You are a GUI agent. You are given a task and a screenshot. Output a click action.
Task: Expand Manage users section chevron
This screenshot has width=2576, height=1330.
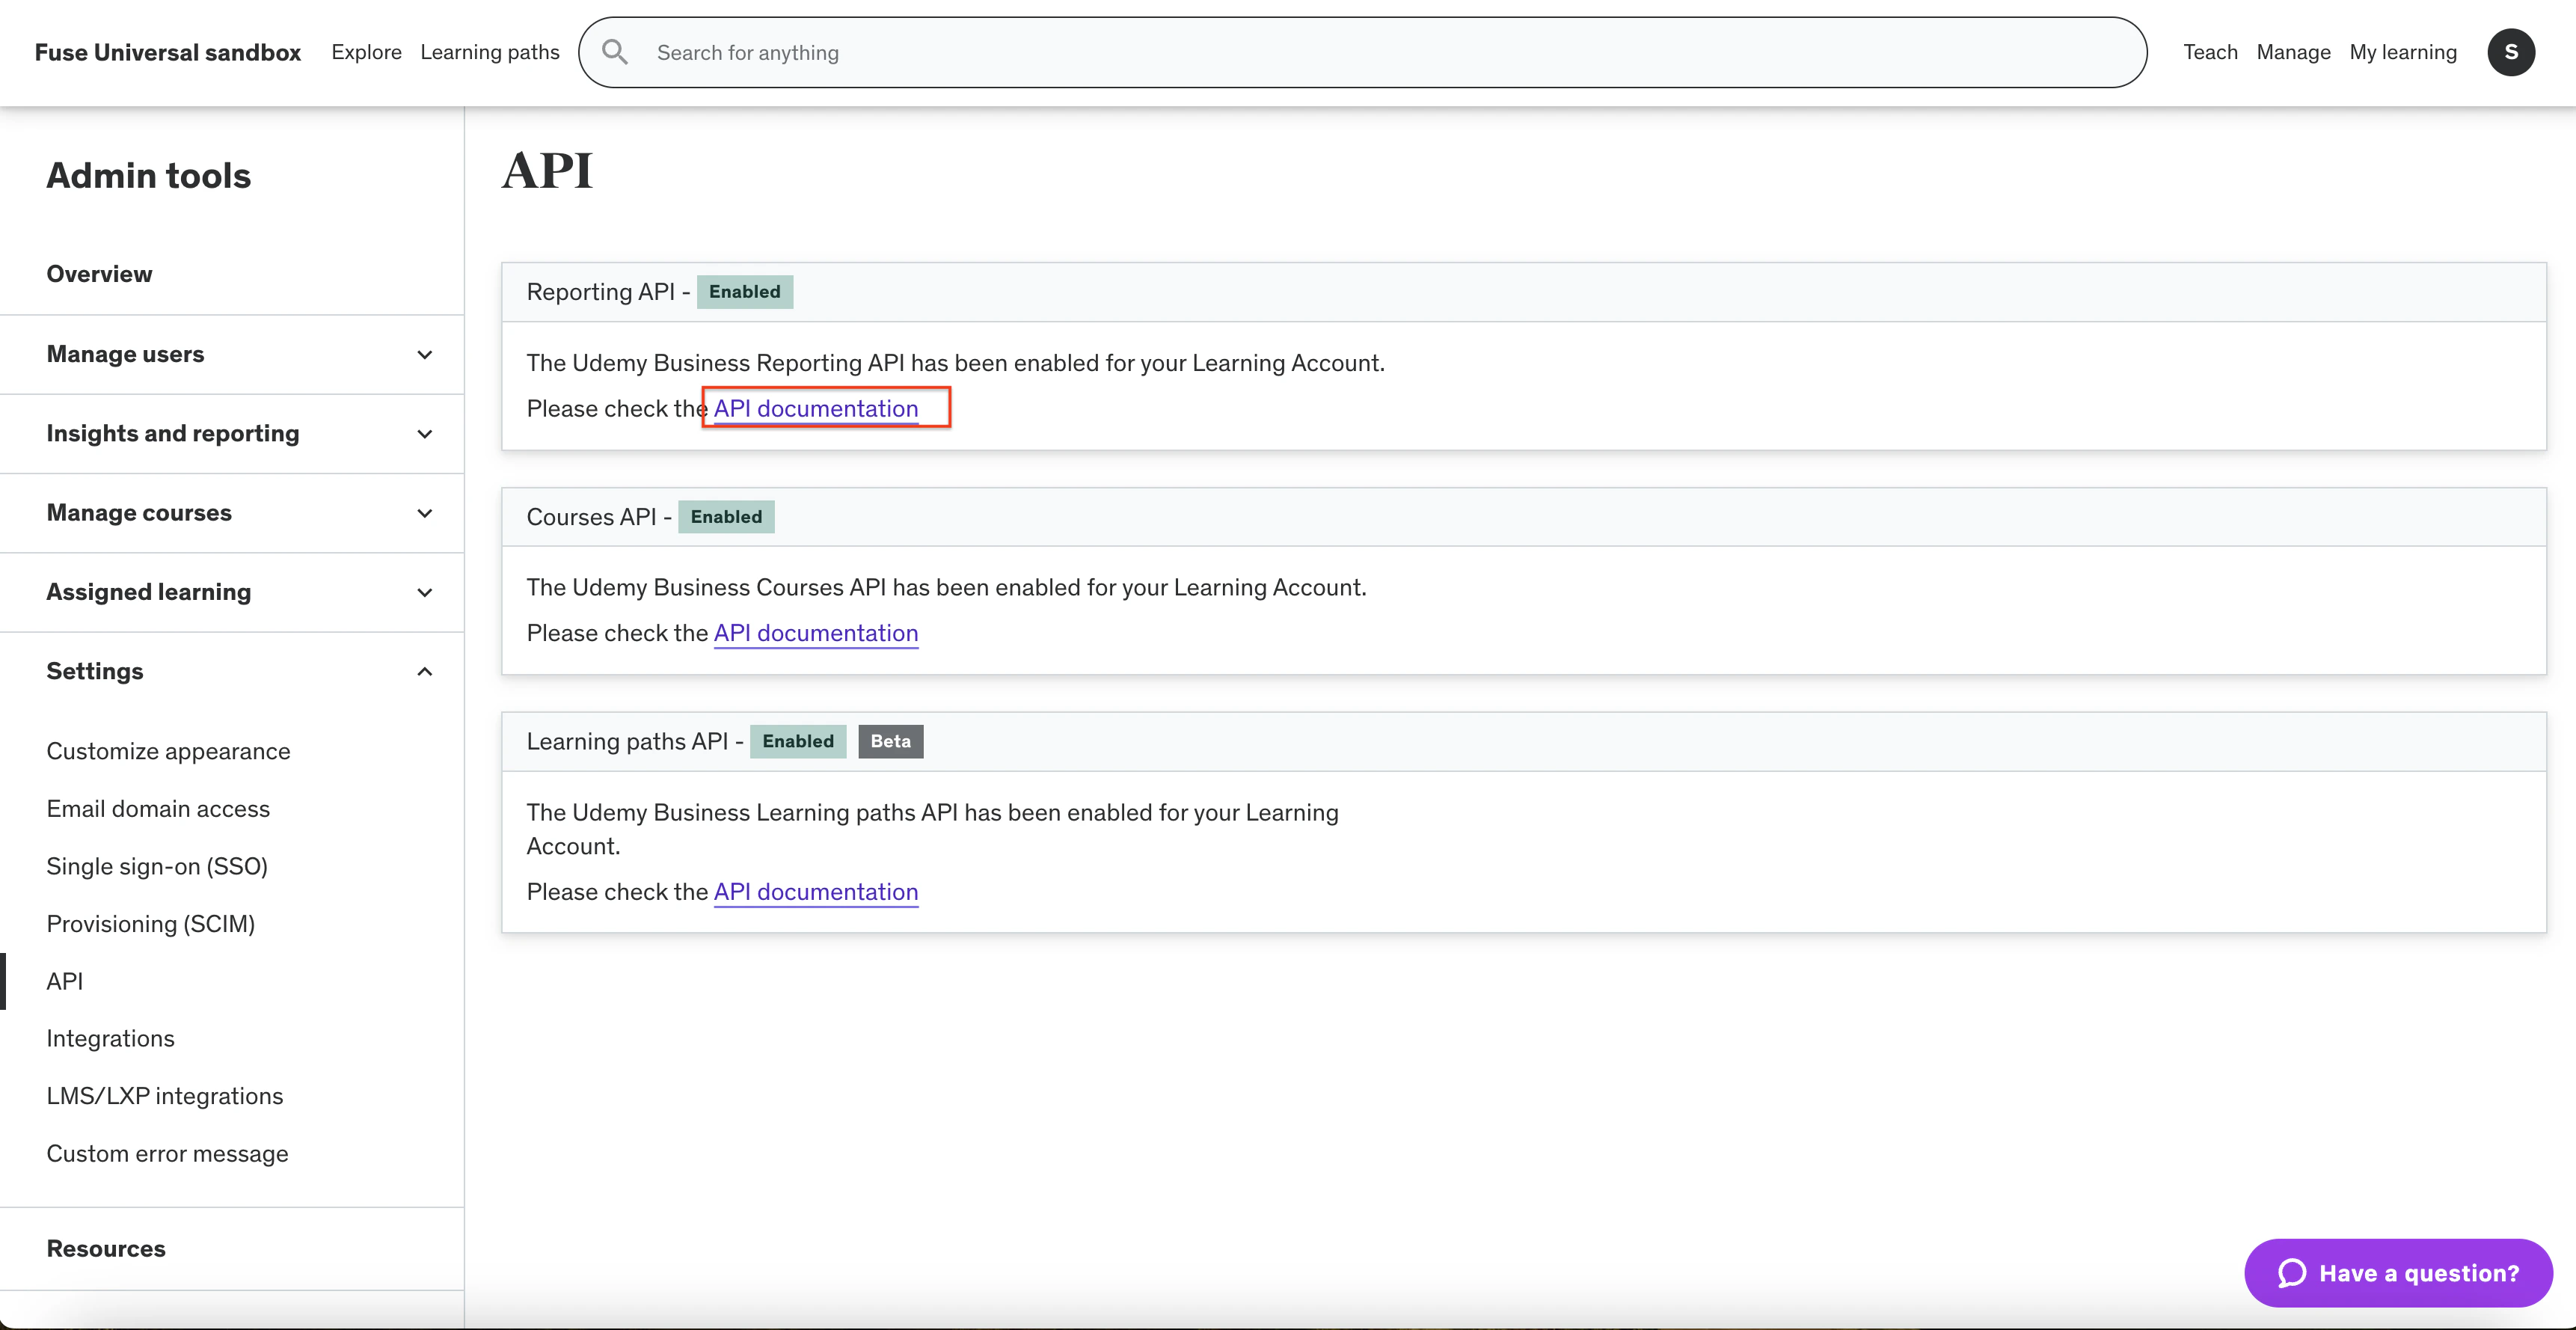(424, 355)
